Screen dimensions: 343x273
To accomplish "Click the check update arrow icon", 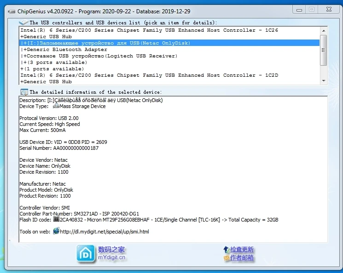I will tap(226, 249).
